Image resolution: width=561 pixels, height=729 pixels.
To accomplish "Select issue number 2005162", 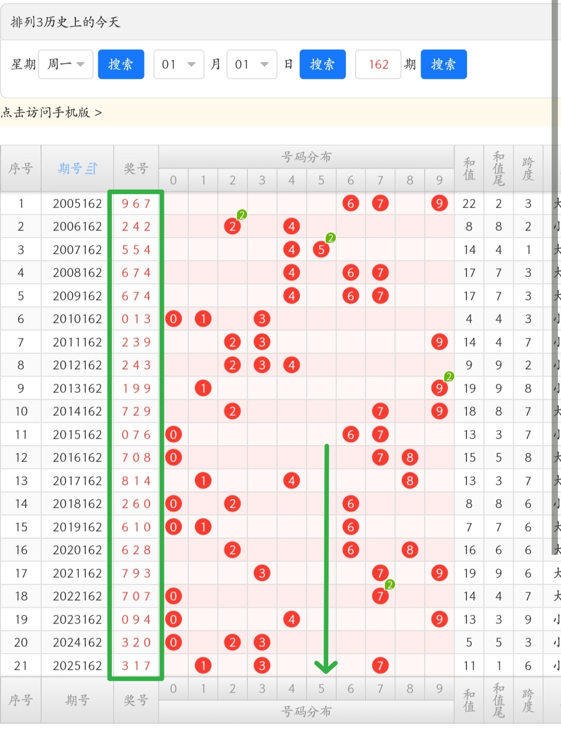I will coord(77,204).
